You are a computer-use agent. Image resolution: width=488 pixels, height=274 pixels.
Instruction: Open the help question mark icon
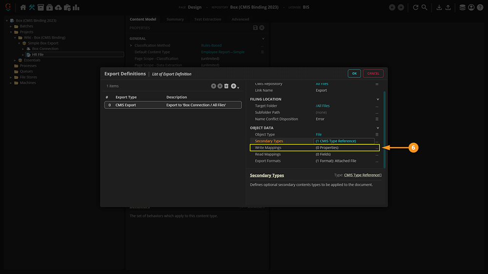click(480, 7)
